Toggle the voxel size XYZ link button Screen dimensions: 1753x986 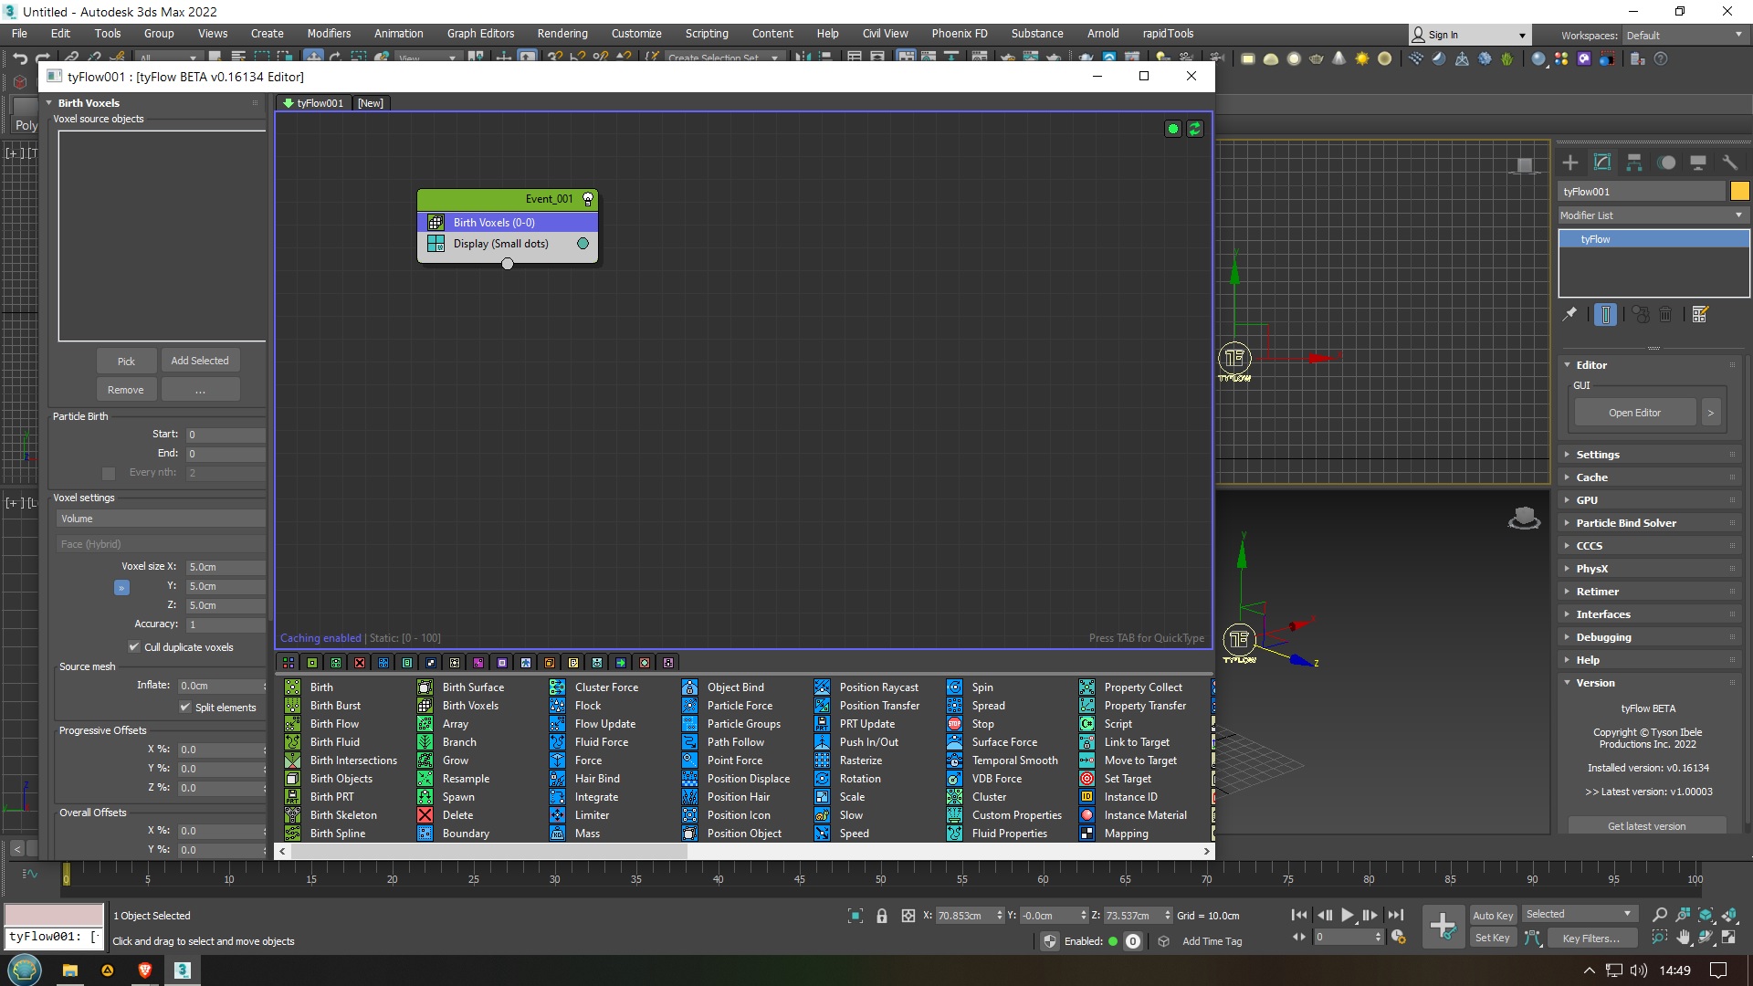[x=121, y=587]
